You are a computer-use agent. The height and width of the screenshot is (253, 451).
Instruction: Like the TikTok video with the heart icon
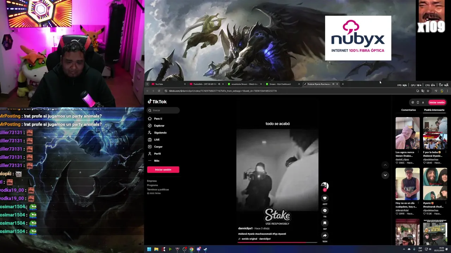(x=325, y=198)
